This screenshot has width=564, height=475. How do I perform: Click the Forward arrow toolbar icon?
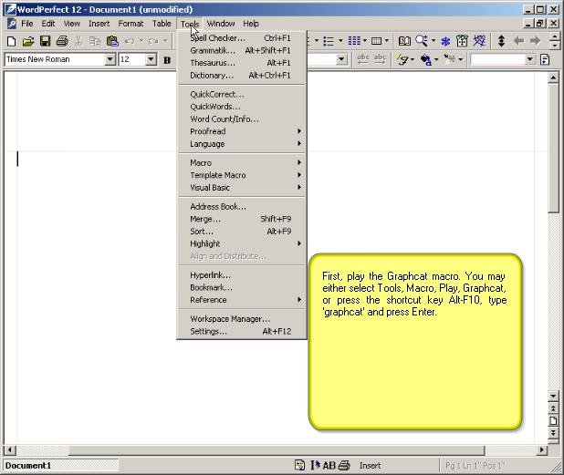click(x=535, y=41)
